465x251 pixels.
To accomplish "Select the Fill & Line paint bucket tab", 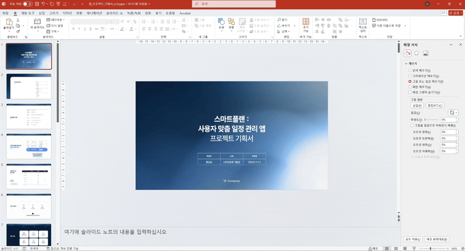I will [x=408, y=53].
